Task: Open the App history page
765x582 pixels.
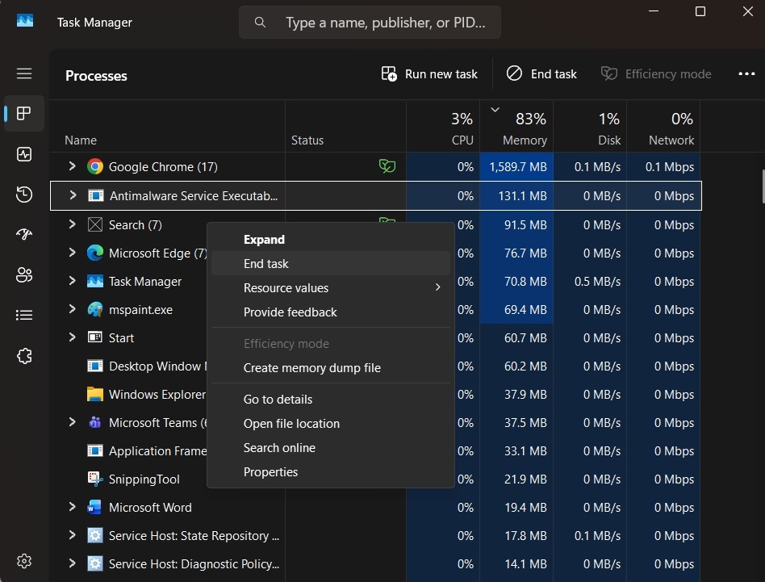Action: click(x=24, y=195)
